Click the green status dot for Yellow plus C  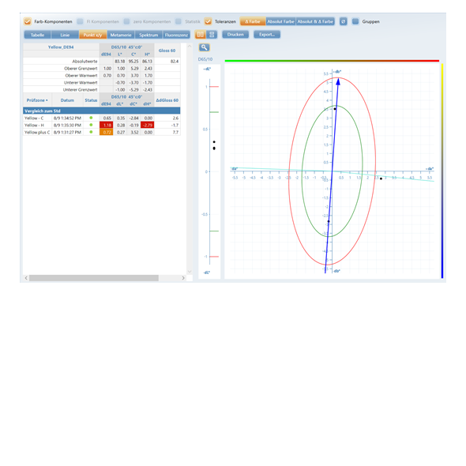pyautogui.click(x=91, y=132)
